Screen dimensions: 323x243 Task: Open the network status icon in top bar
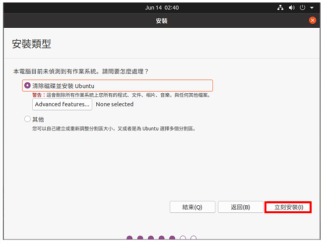click(280, 7)
